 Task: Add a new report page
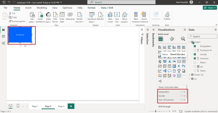[x=71, y=106]
